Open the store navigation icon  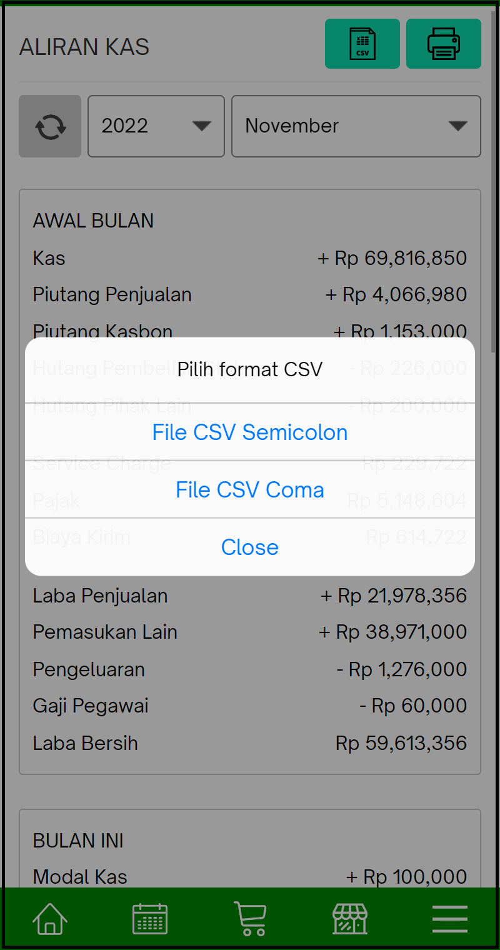coord(349,918)
